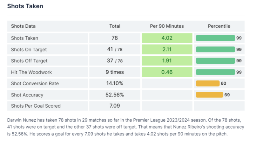
Task: Select the Shot Conversion Rate row label
Action: 35,83
